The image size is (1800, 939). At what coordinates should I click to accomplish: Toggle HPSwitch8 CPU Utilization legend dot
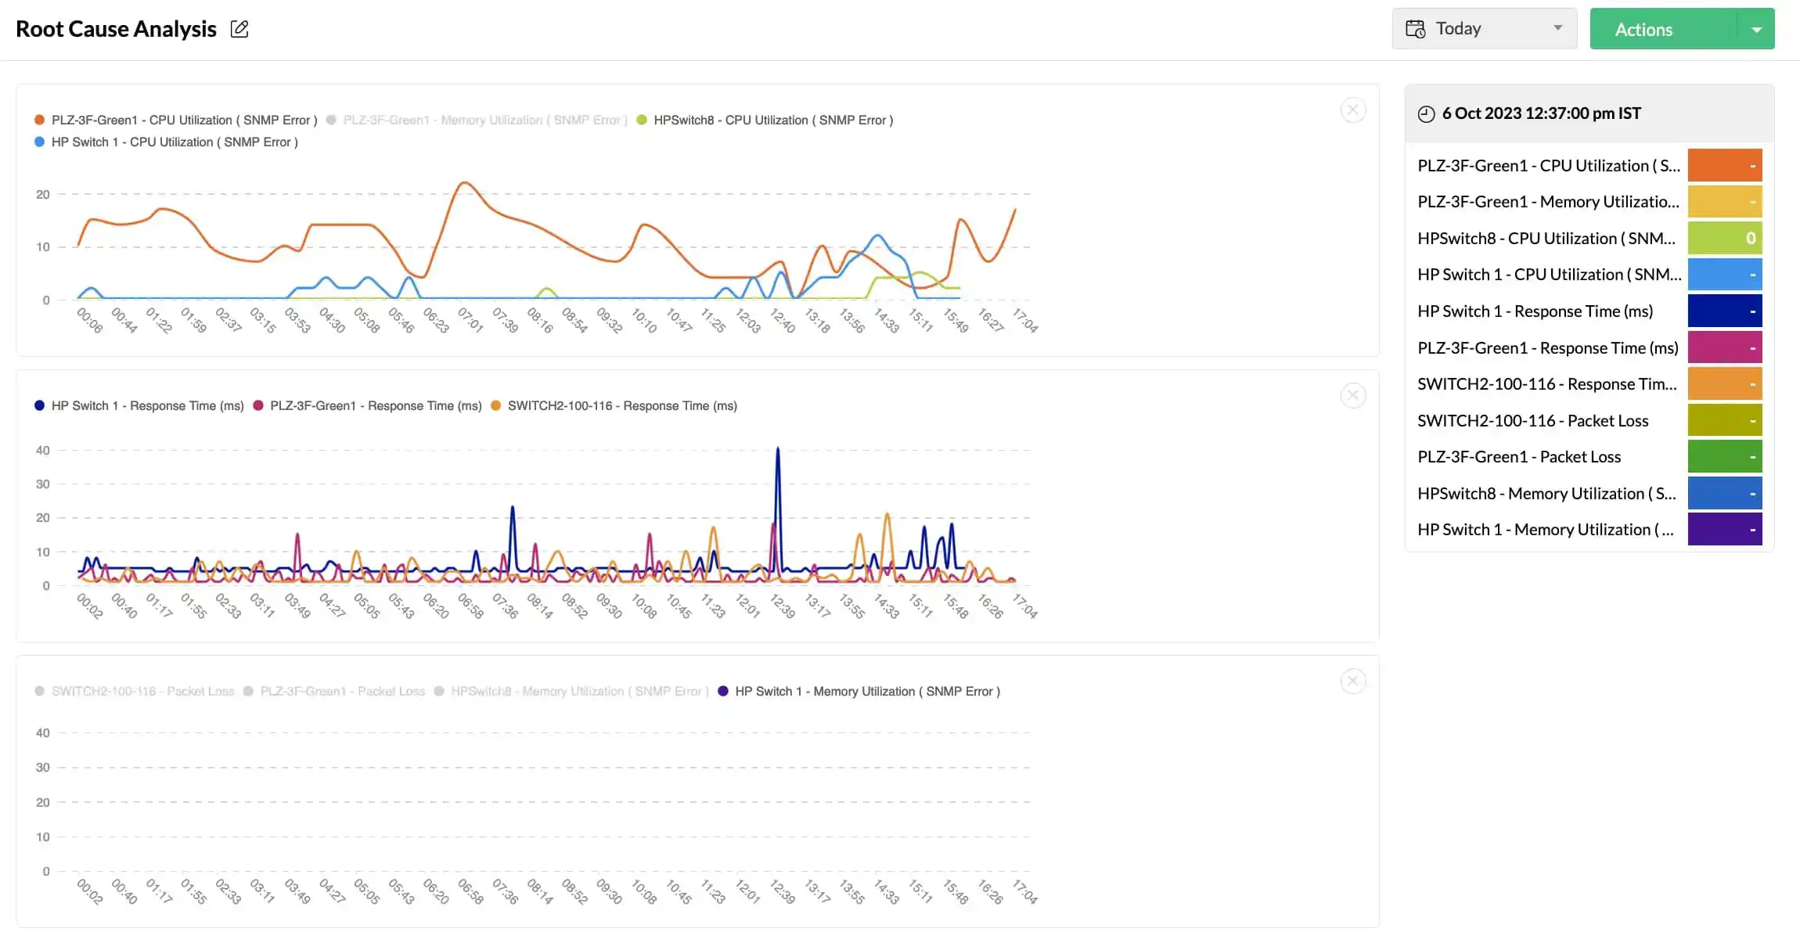642,121
